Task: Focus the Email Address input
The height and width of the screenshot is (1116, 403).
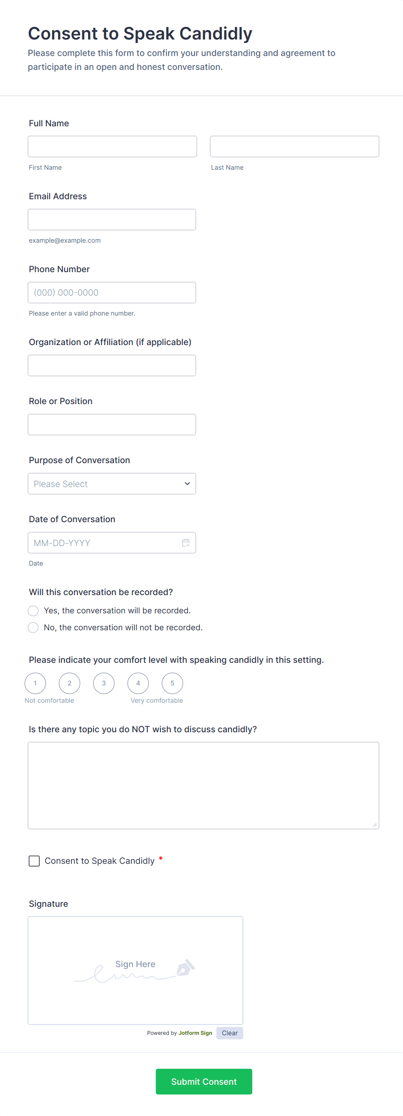Action: tap(112, 220)
